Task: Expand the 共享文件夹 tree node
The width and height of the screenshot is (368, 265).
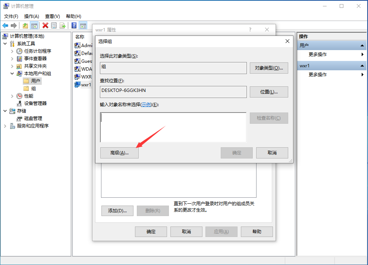Action: click(12, 66)
